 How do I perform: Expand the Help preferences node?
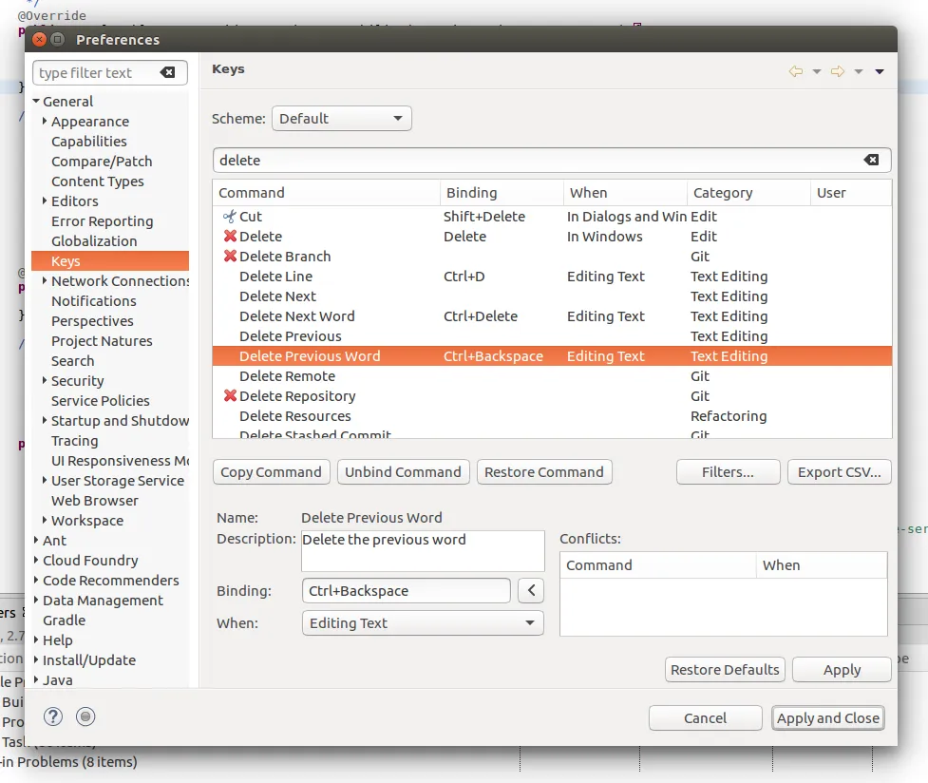36,640
